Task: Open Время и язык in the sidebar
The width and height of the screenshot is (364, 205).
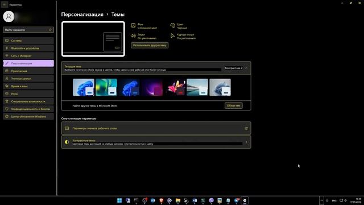Action: click(x=28, y=86)
